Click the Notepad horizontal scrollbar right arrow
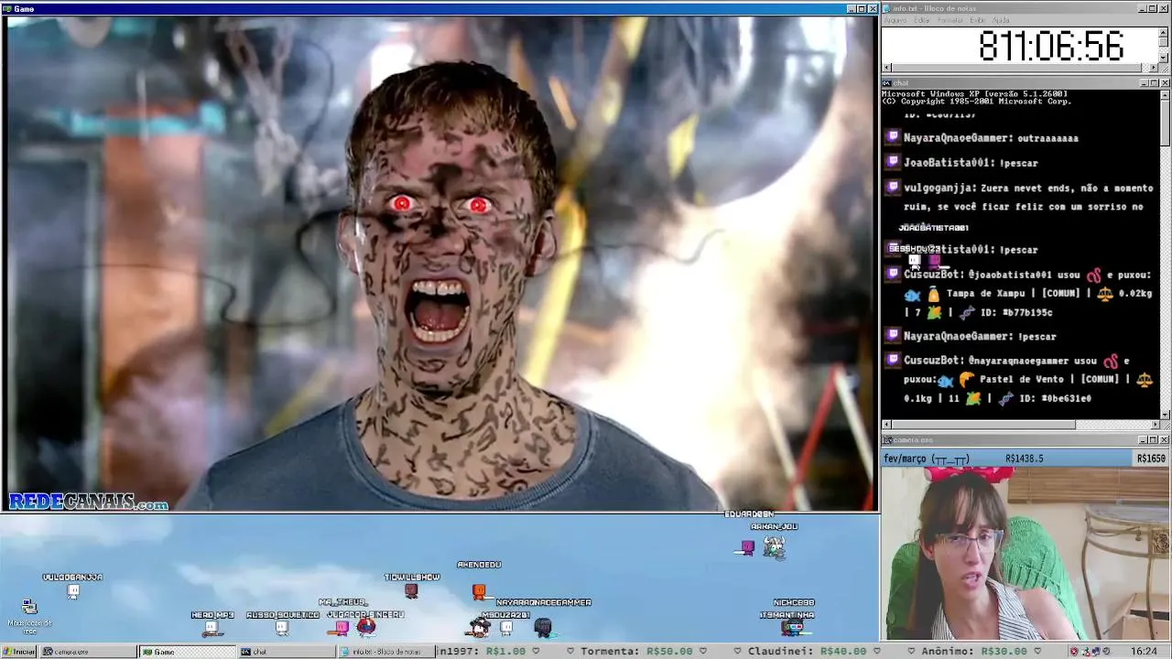The width and height of the screenshot is (1172, 659). 1154,68
